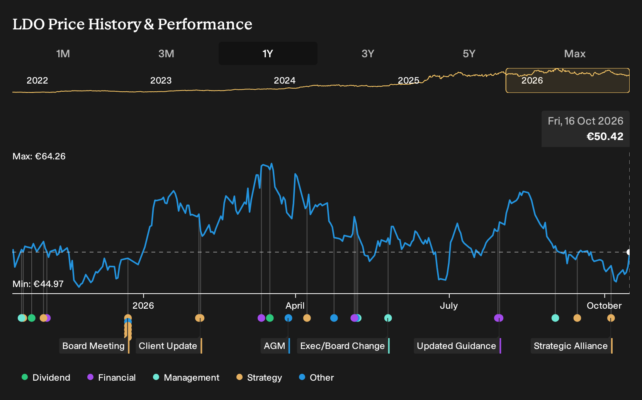Click the stacked orange markers above Board Meeting
The width and height of the screenshot is (642, 400).
(128, 327)
